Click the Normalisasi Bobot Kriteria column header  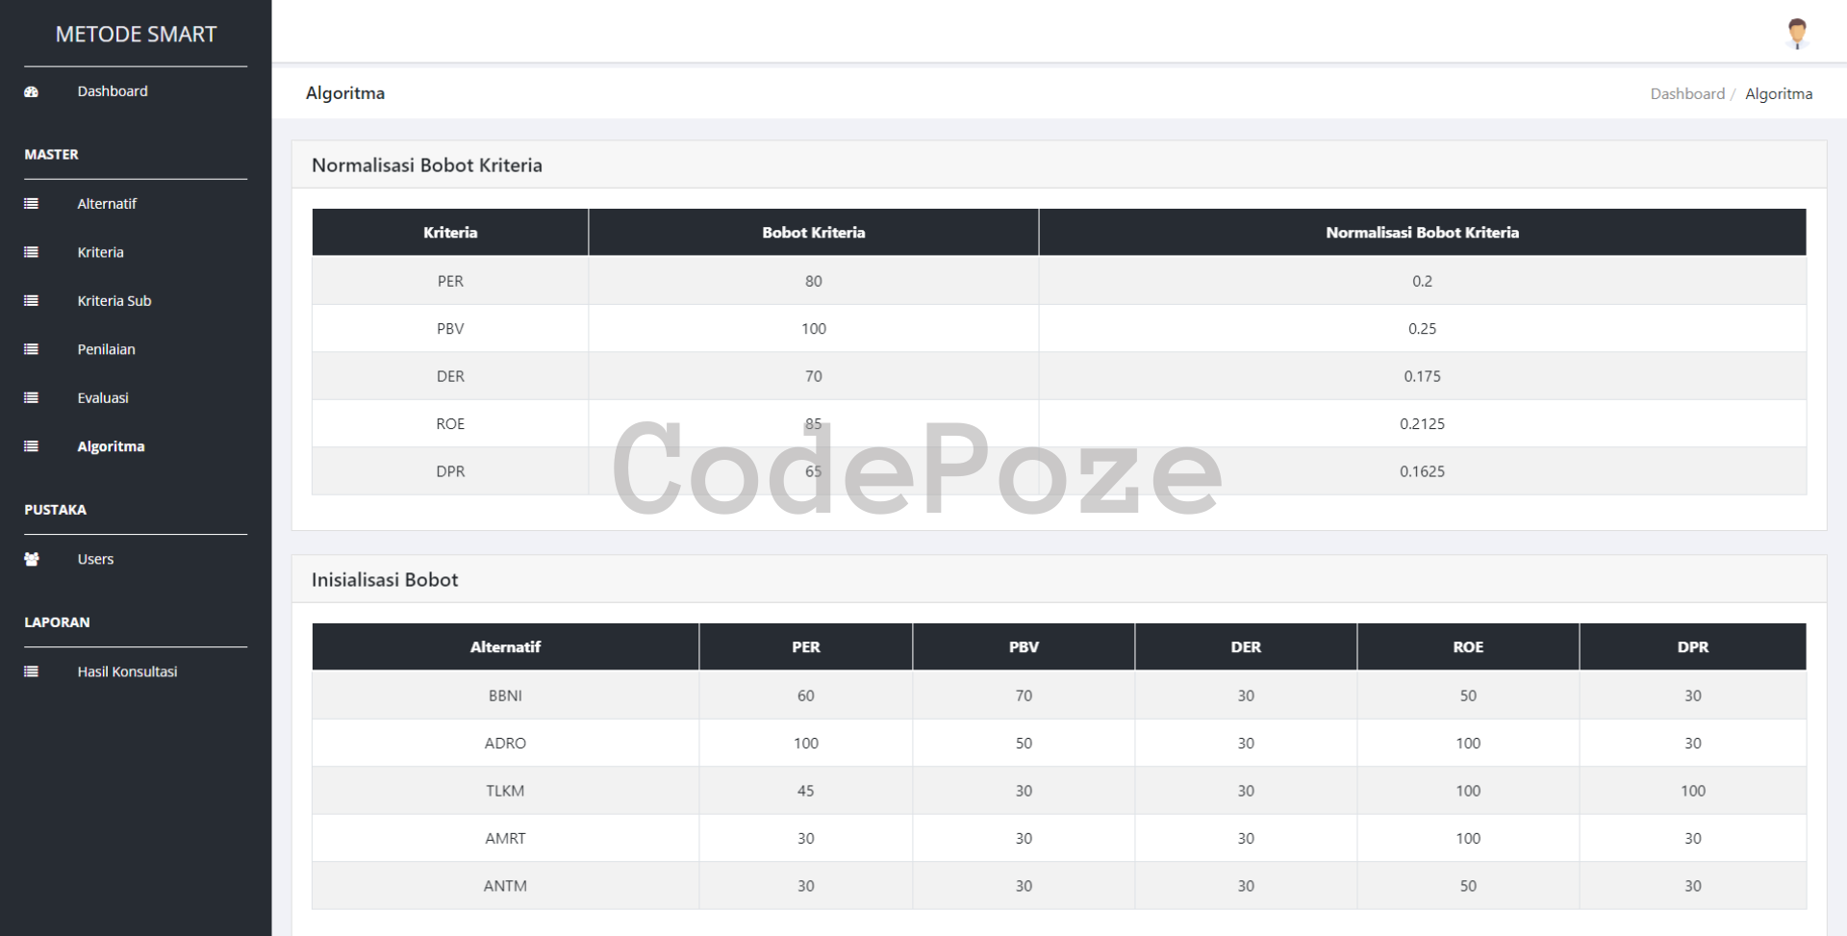click(1421, 233)
